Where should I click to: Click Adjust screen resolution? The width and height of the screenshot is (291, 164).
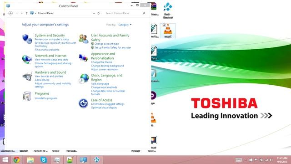pyautogui.click(x=105, y=69)
